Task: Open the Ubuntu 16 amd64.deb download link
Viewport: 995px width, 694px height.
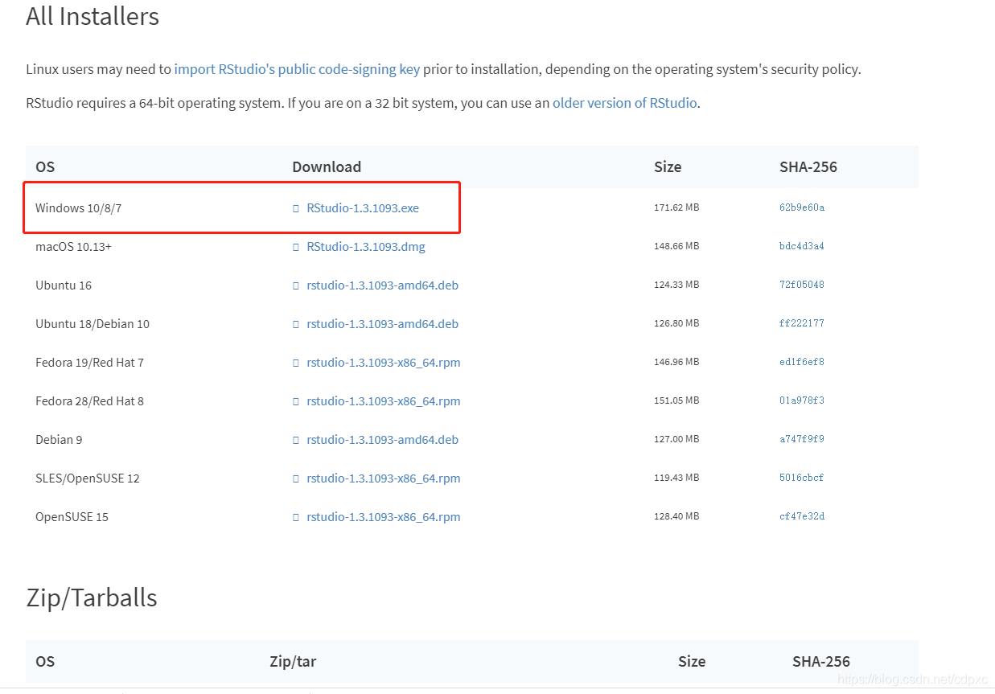Action: [x=382, y=285]
